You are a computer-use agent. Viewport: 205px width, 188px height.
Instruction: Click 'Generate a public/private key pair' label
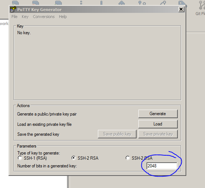pos(47,114)
